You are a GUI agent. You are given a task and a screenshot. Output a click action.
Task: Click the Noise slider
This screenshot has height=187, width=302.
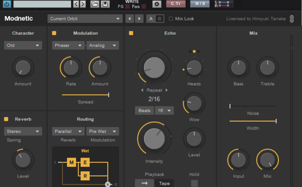point(253,106)
